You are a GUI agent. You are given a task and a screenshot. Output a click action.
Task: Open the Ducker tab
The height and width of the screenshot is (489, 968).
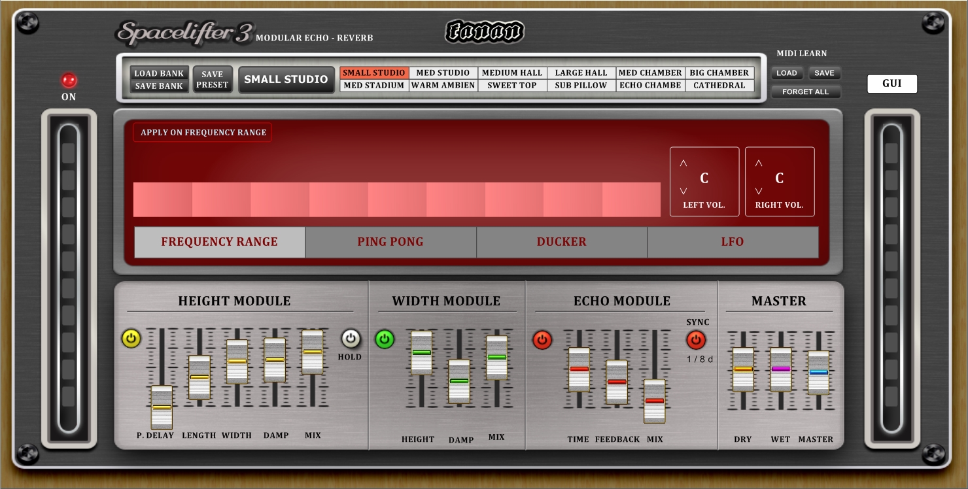pyautogui.click(x=561, y=242)
